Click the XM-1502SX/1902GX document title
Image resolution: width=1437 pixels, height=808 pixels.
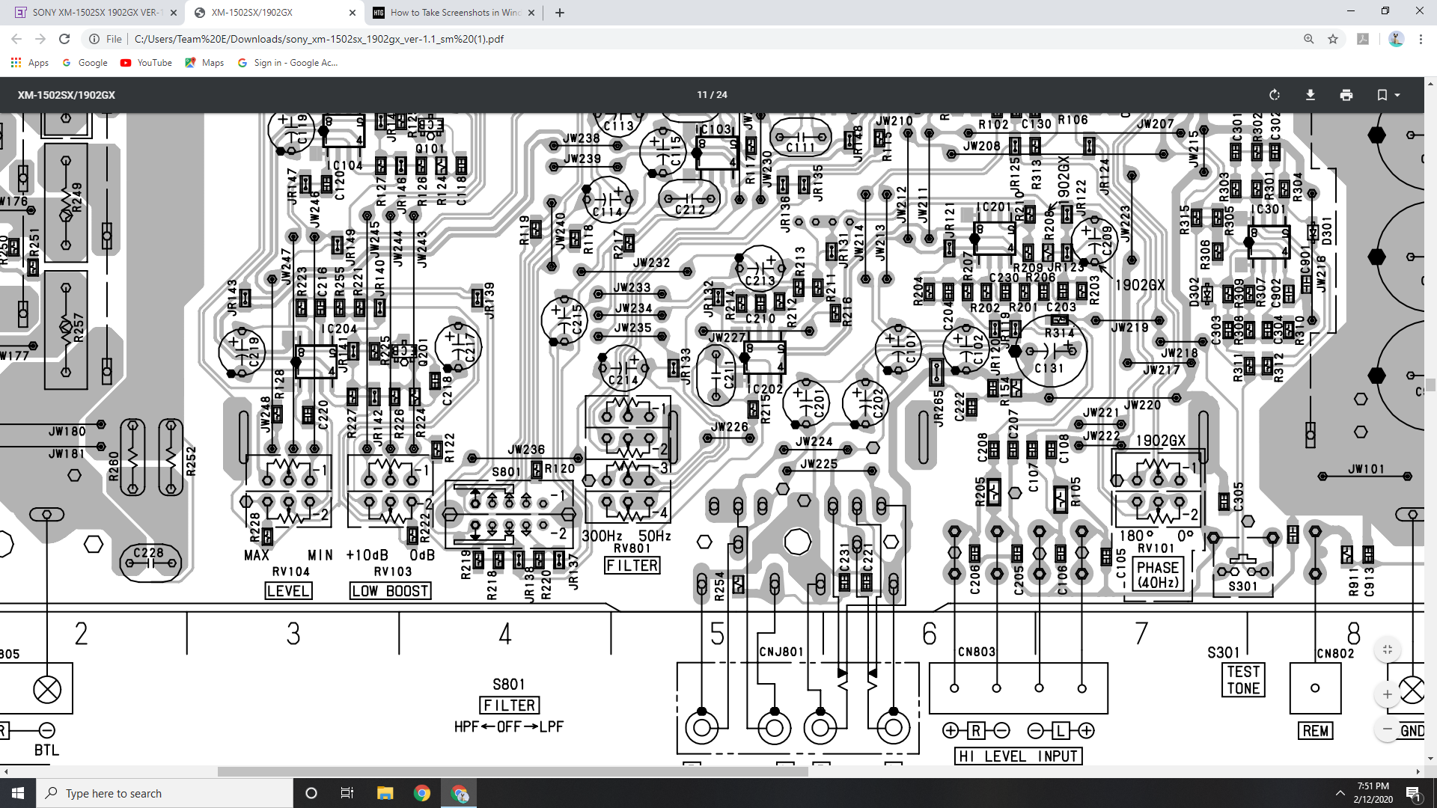tap(67, 95)
